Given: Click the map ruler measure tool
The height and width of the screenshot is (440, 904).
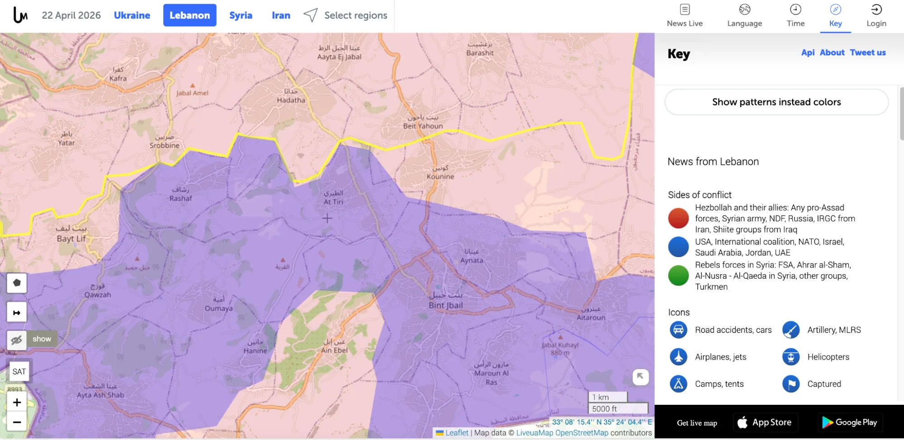Looking at the screenshot, I should pos(17,312).
